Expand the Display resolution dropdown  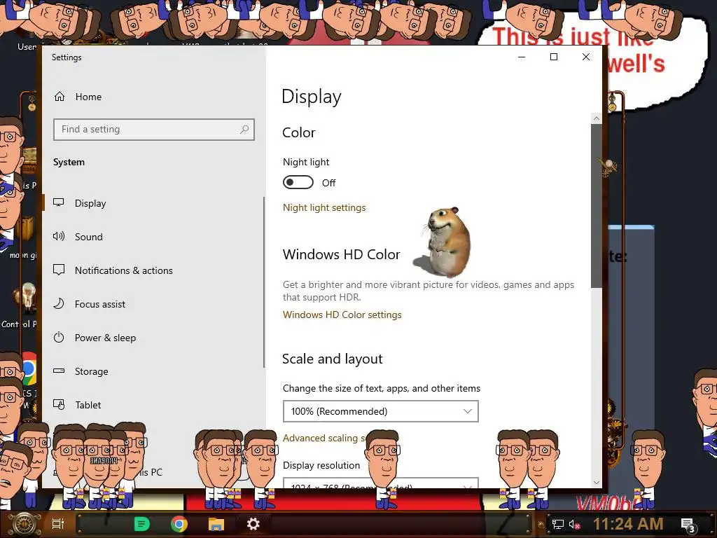pos(380,483)
